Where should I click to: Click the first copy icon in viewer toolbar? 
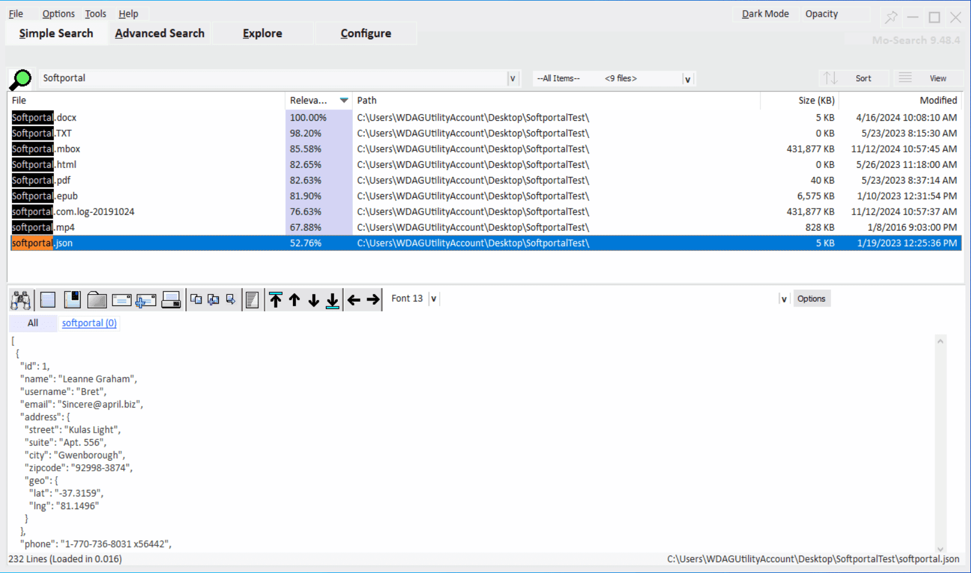(196, 299)
